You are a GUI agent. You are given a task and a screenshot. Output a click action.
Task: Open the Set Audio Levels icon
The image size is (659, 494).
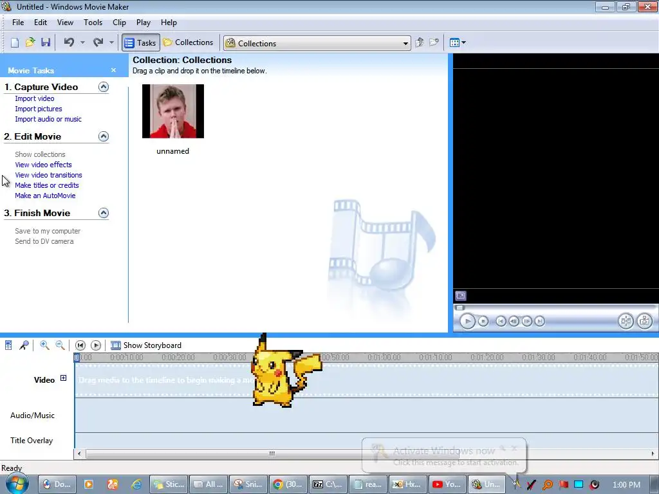[8, 345]
